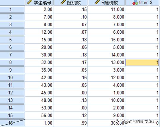Select row header 10

pos(12,78)
